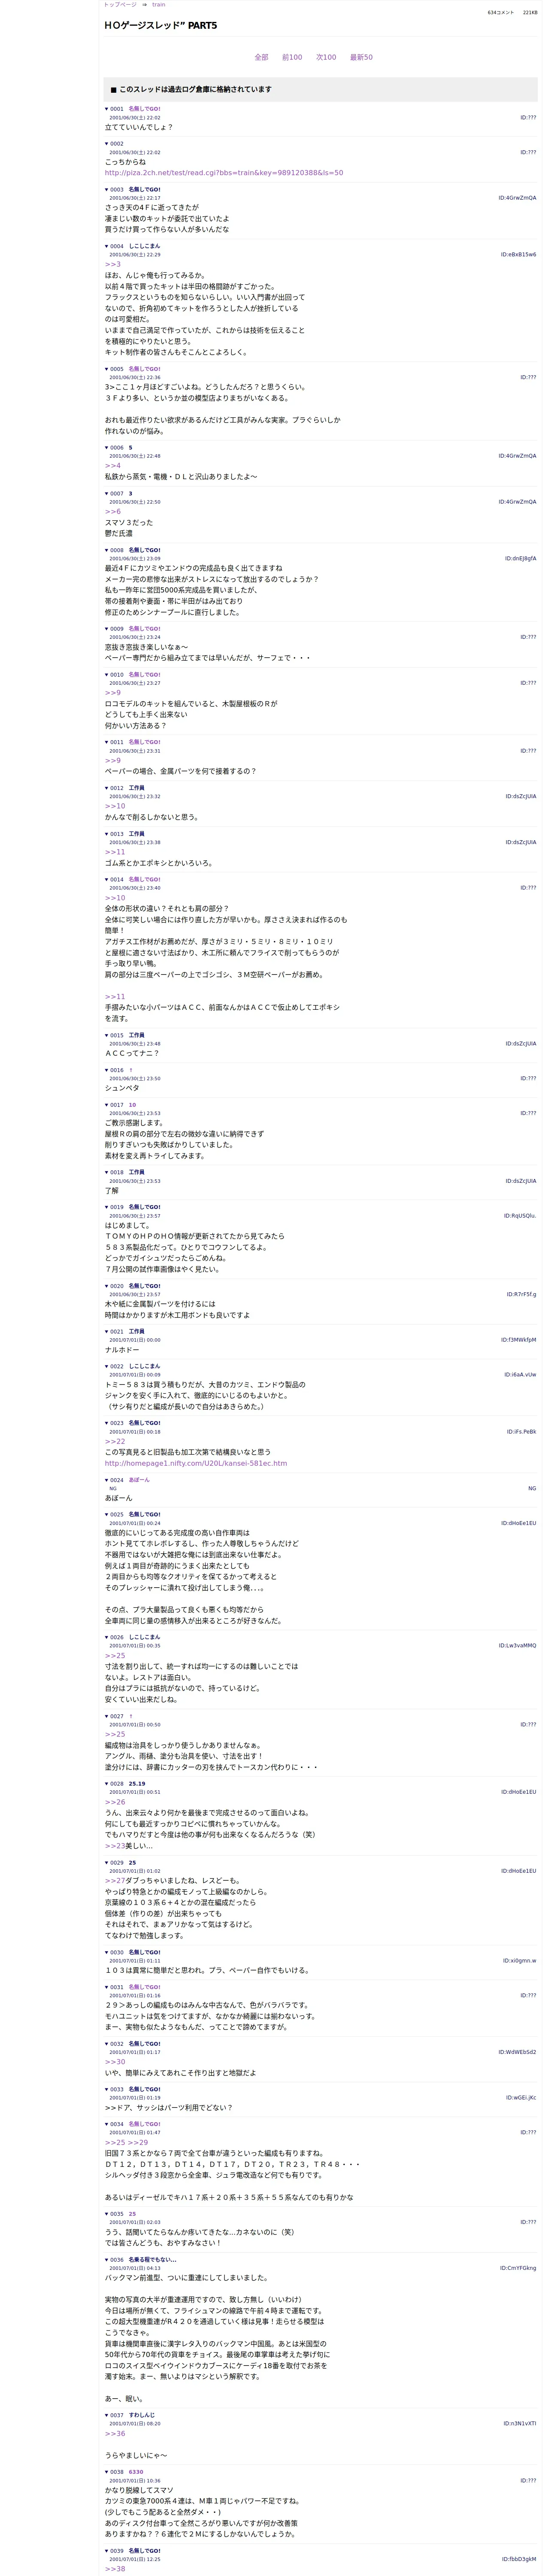This screenshot has height=2576, width=551.
Task: Click ID:RqUSQIu. on post 0019
Action: (x=520, y=1216)
